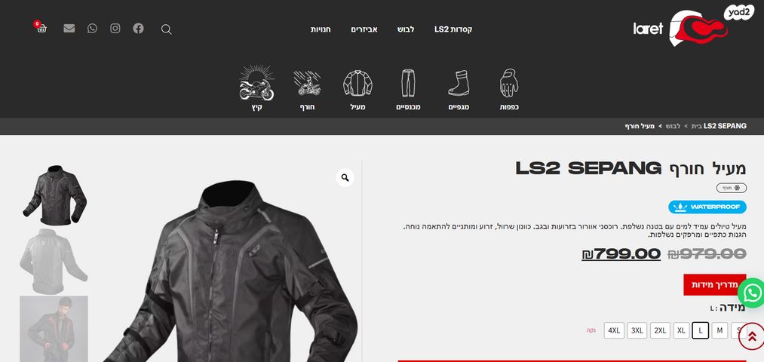Screen dimensions: 764x362
Task: Select size 4XL option
Action: pyautogui.click(x=614, y=330)
